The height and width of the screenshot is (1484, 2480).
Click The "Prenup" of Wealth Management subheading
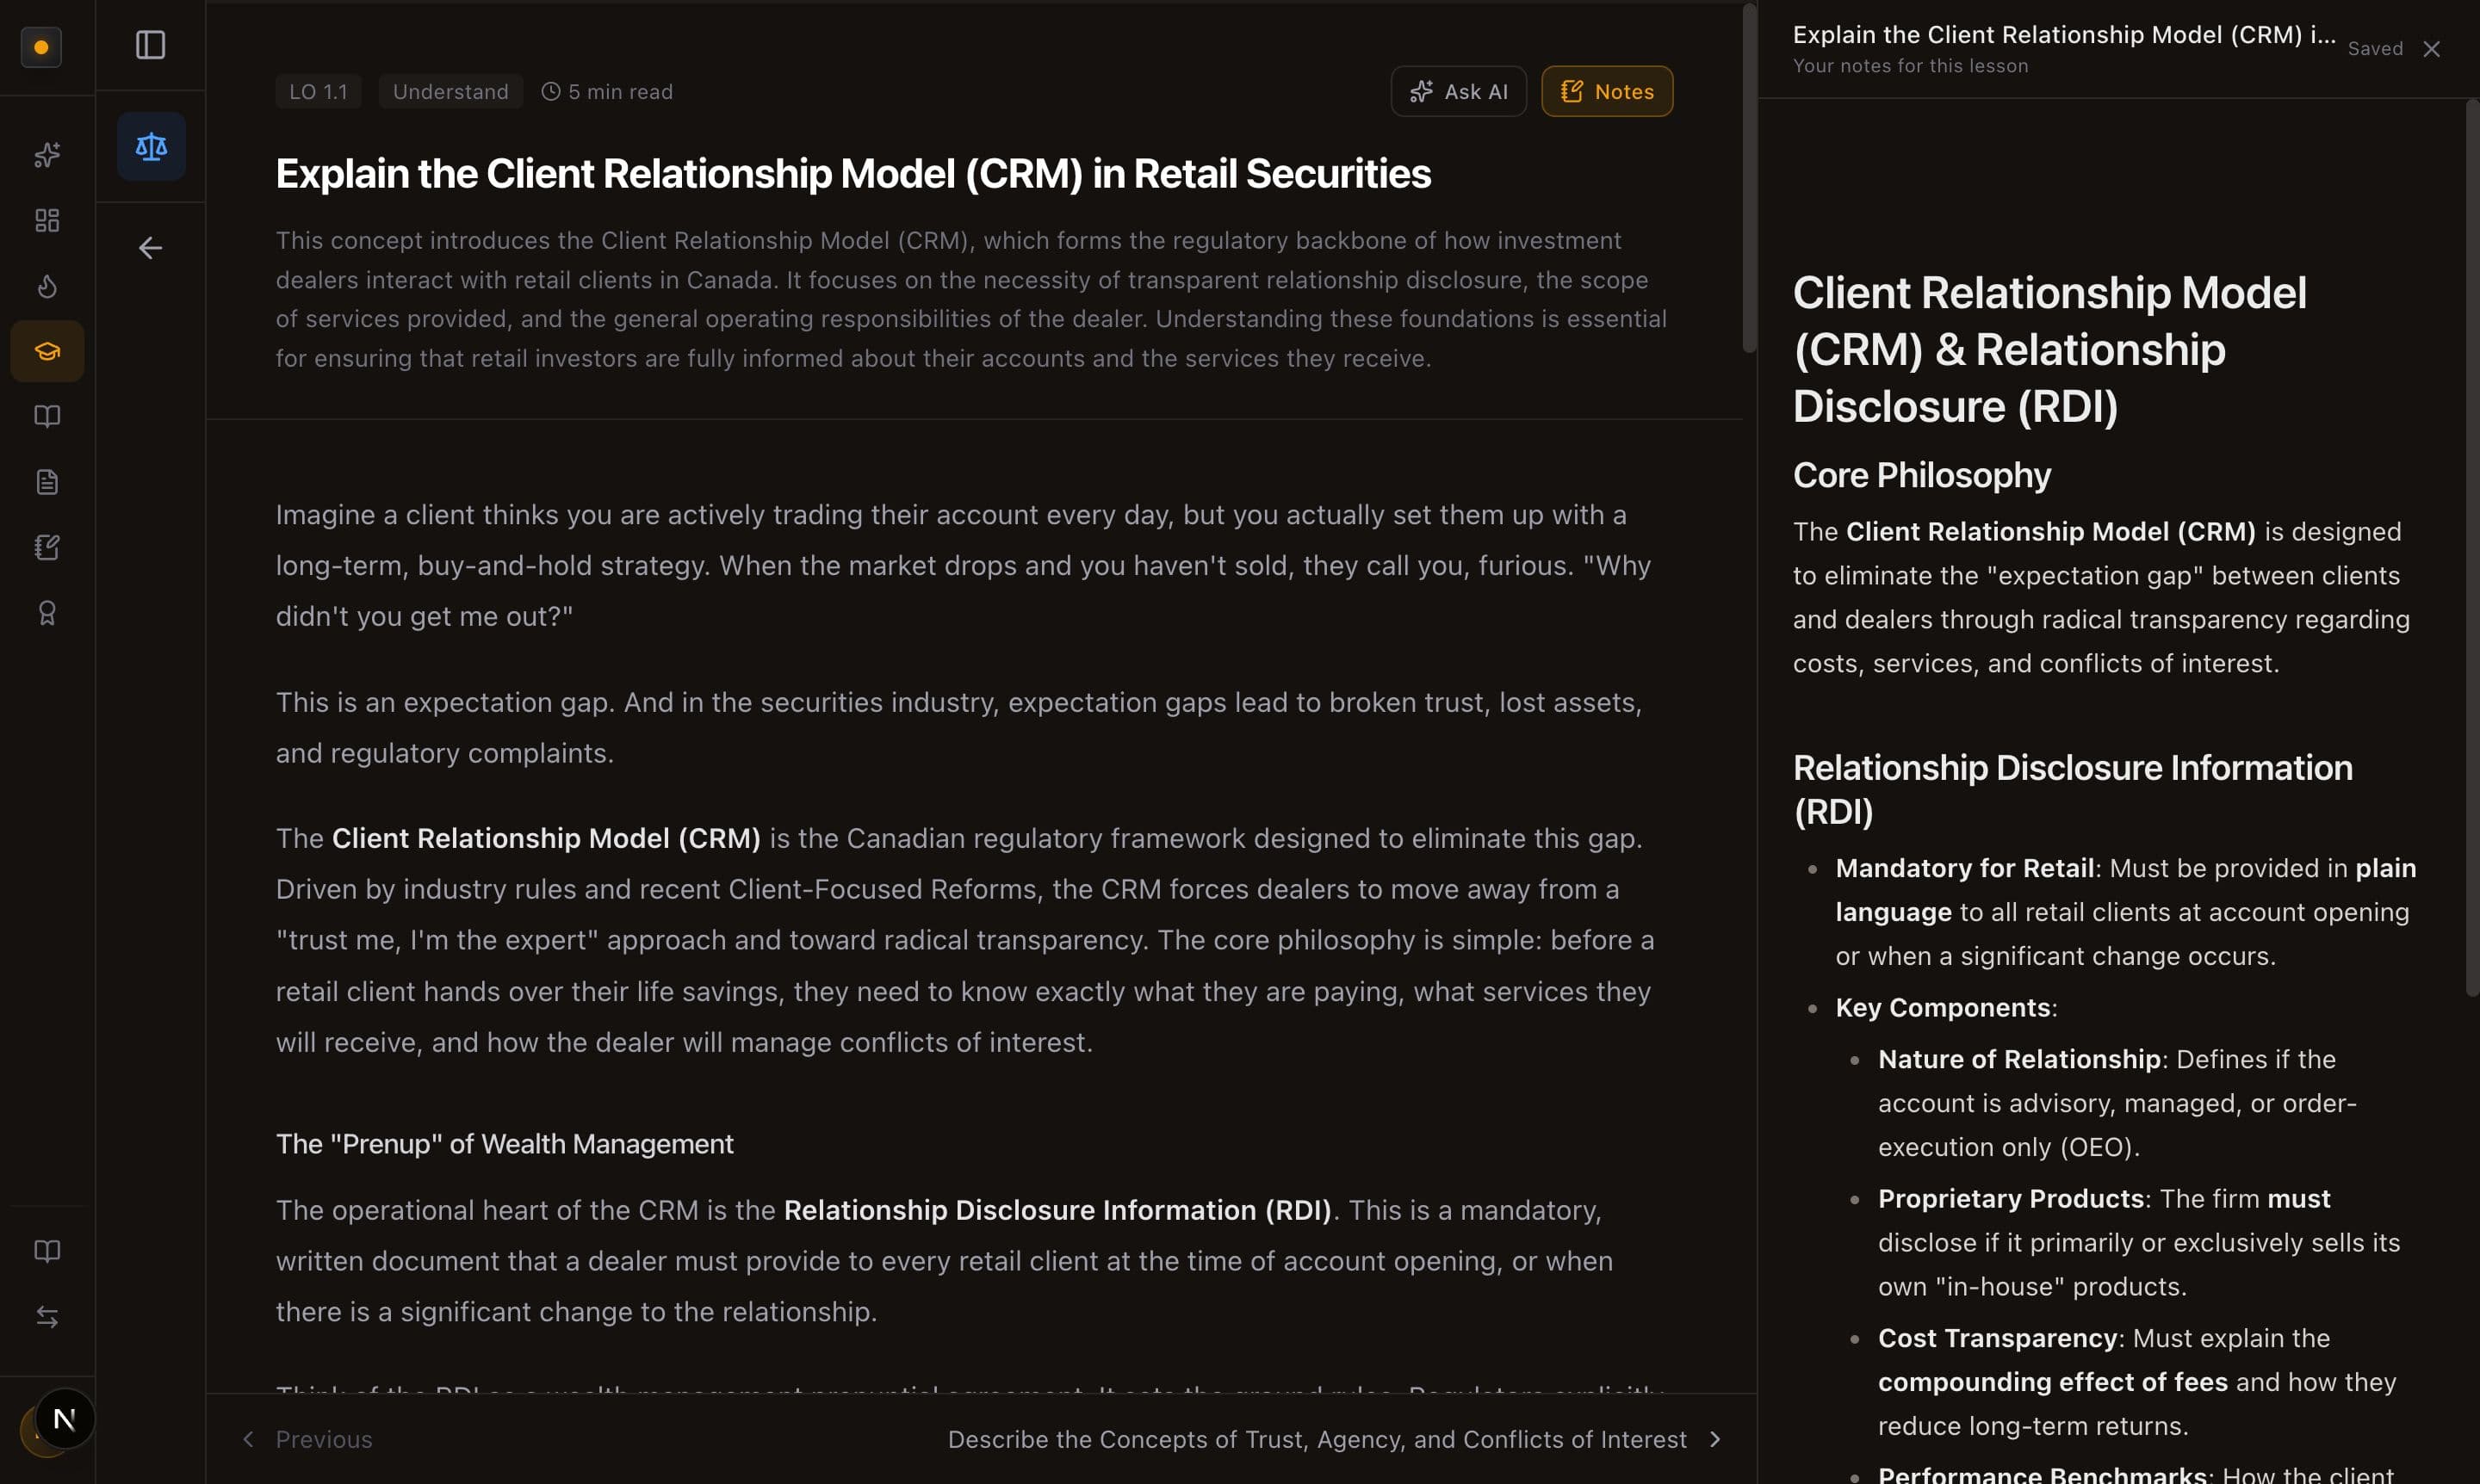[505, 1144]
